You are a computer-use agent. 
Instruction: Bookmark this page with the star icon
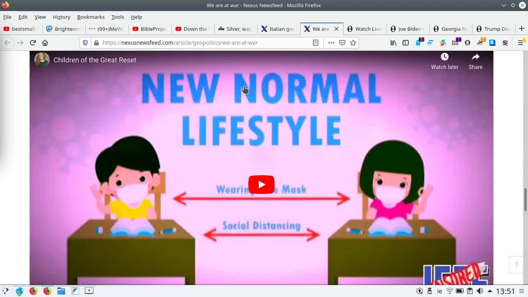click(353, 42)
